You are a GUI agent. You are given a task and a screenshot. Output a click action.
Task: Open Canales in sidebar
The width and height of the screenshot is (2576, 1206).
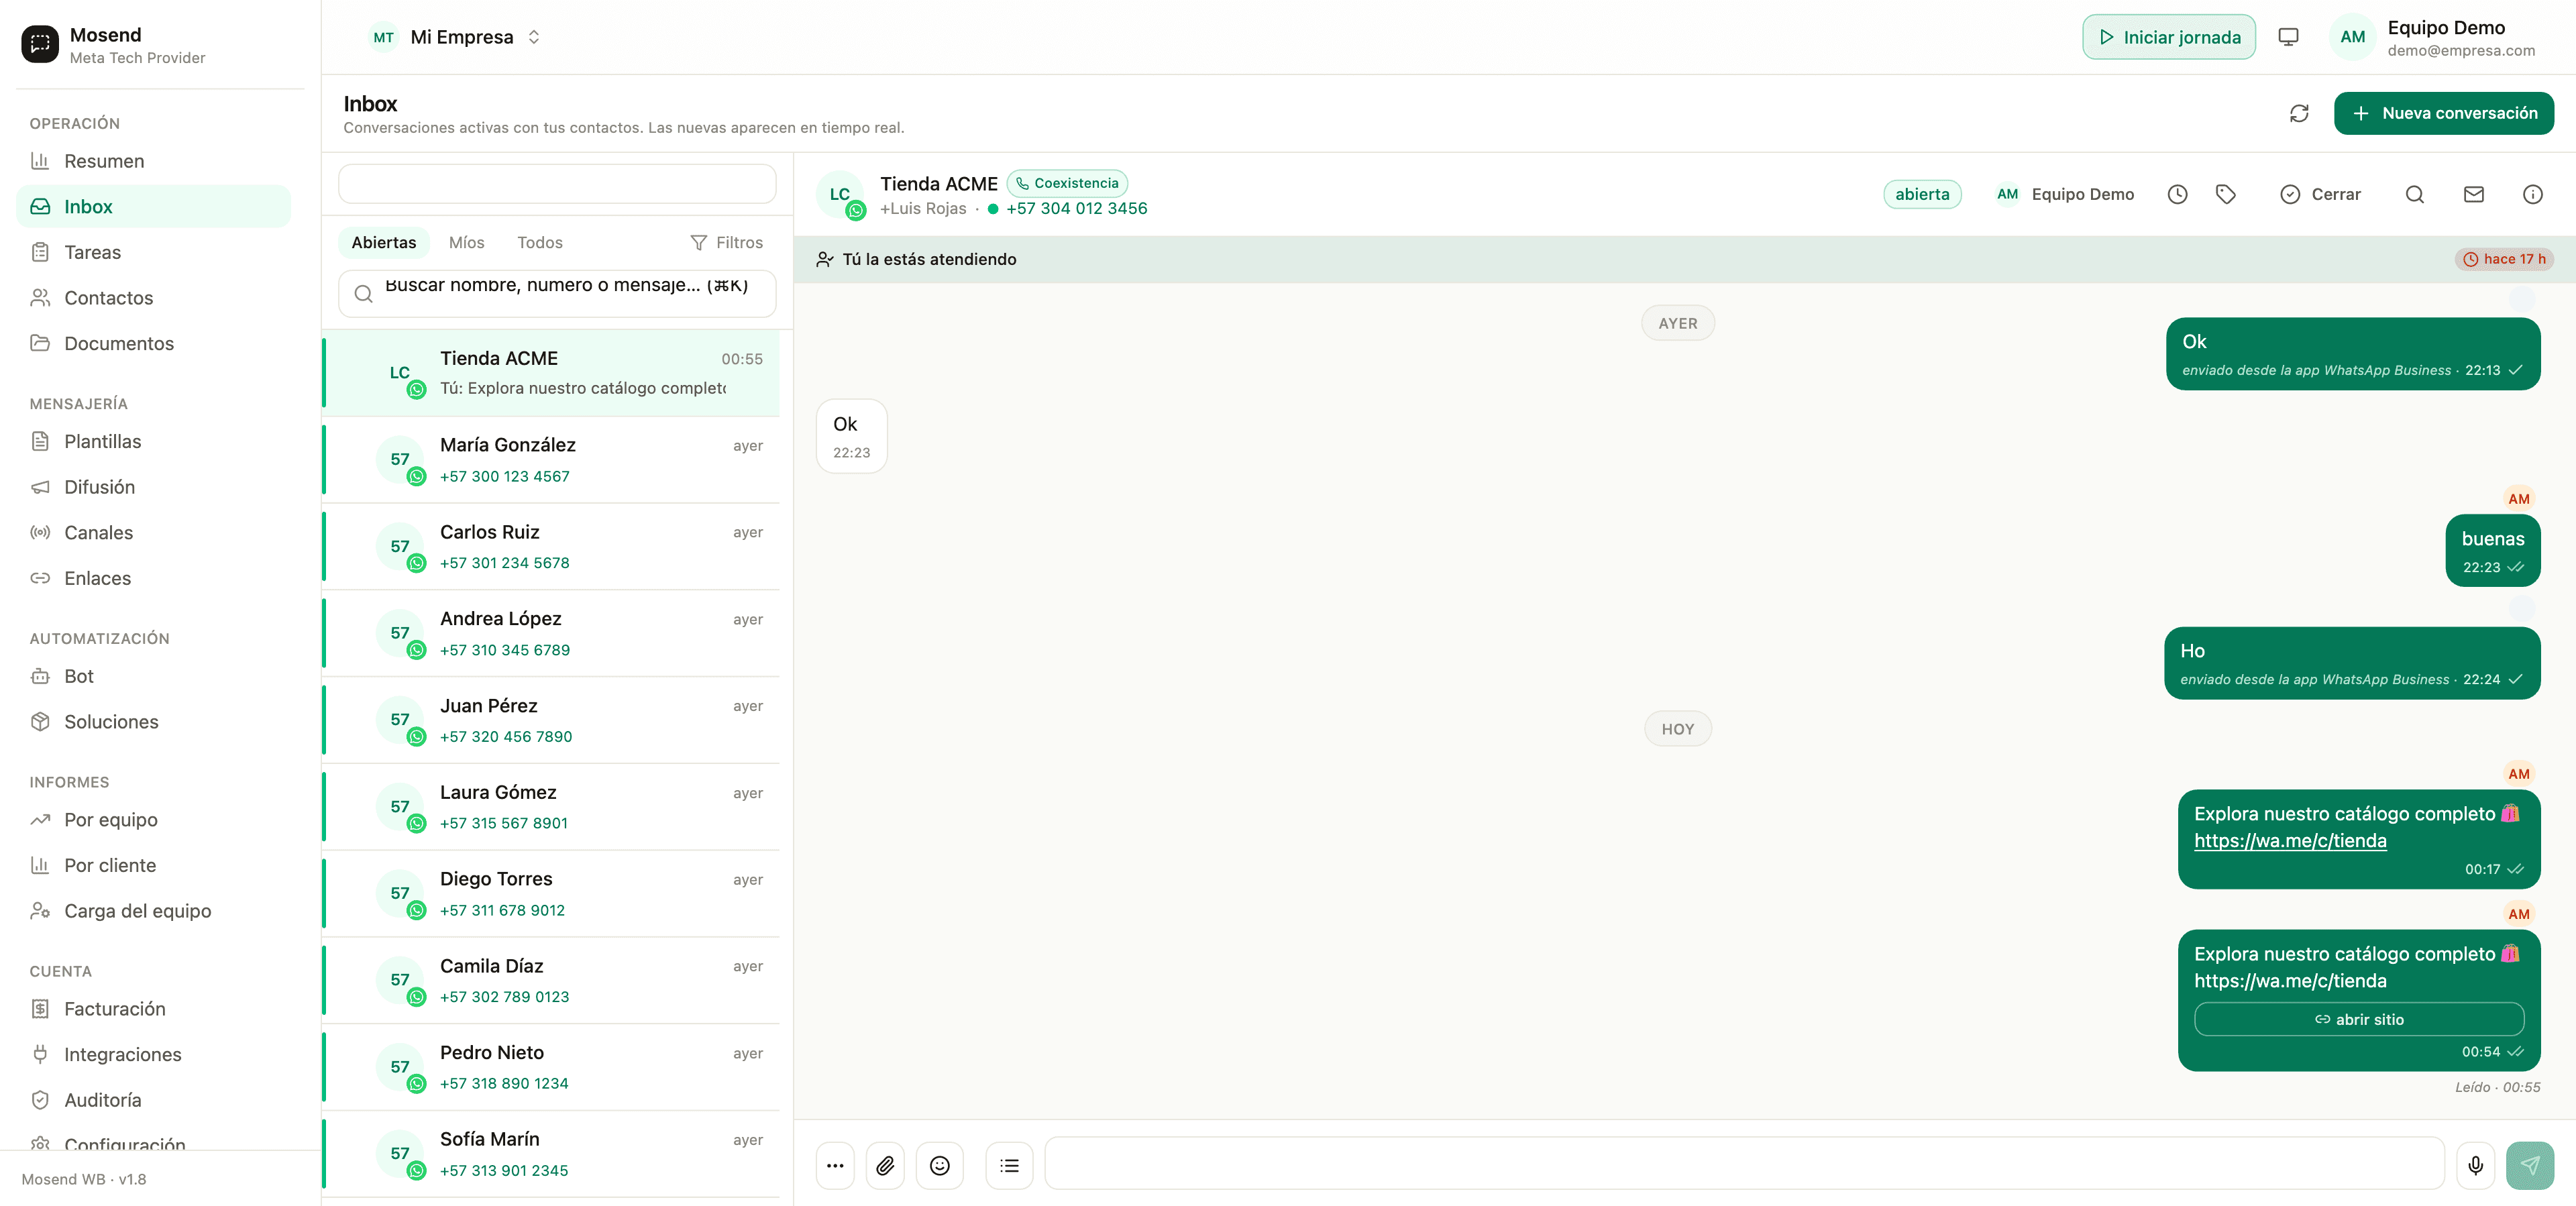click(x=153, y=532)
